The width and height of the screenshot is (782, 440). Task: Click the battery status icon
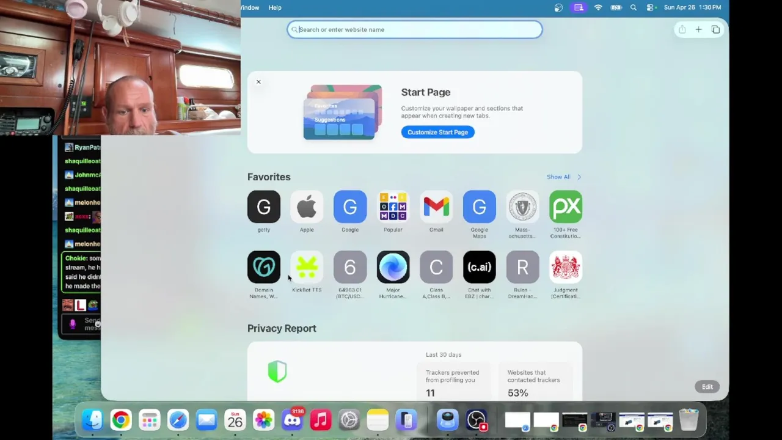coord(616,7)
